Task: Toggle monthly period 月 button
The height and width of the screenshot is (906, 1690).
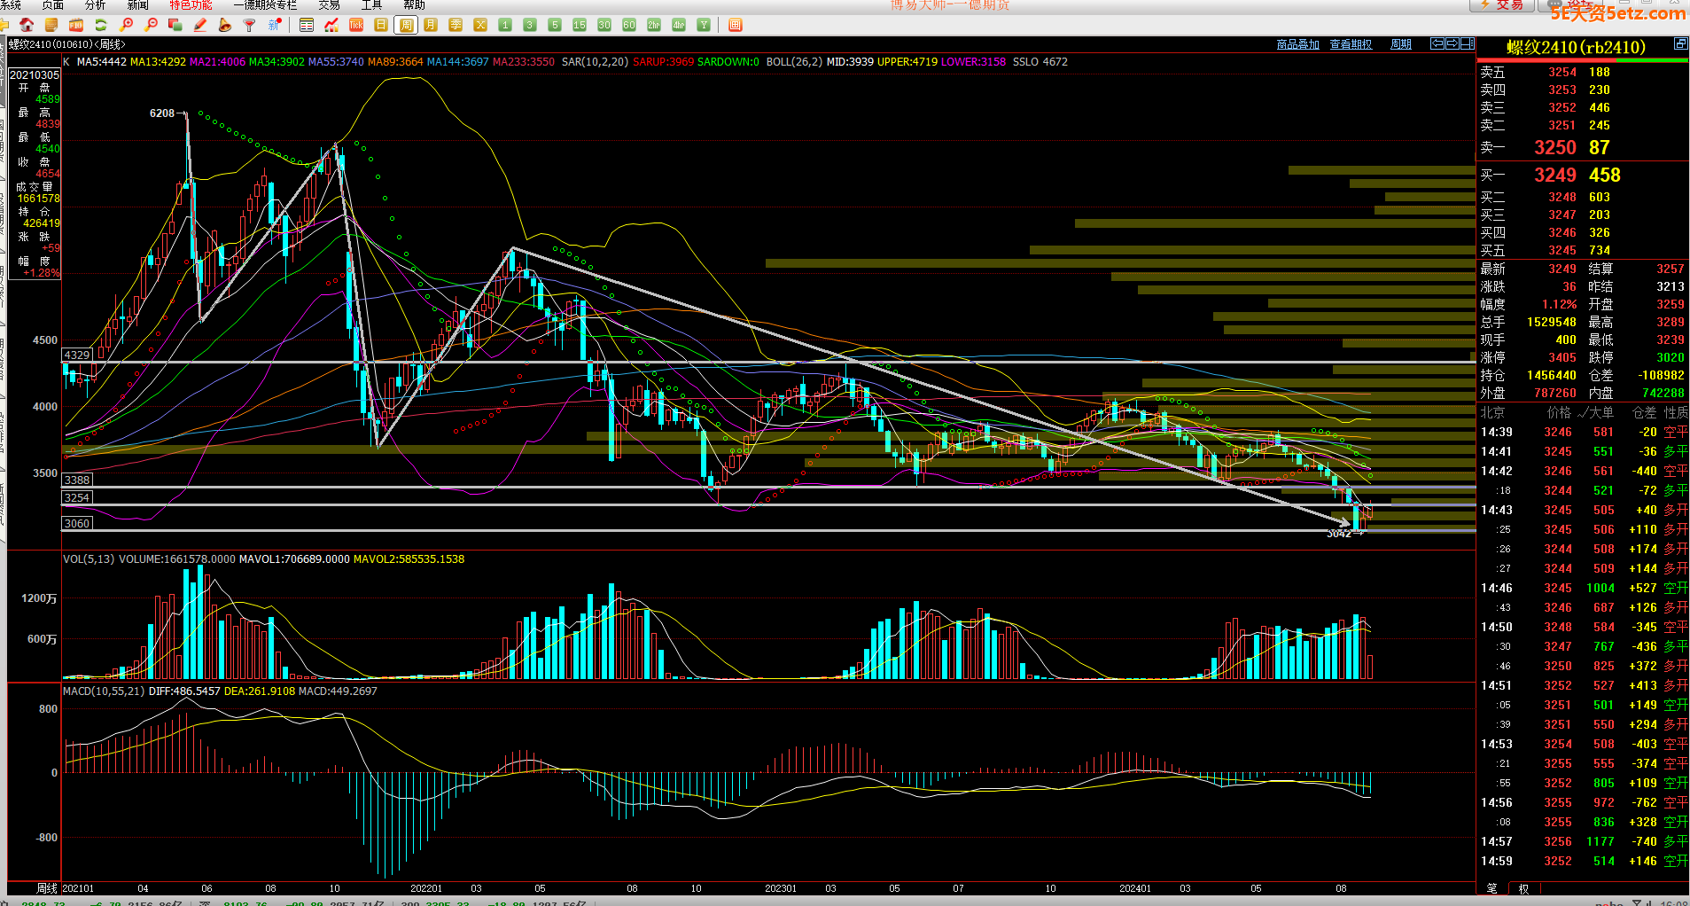Action: point(431,25)
